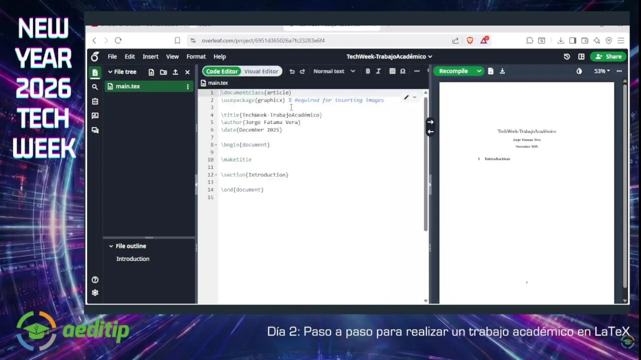Open the Overleaf home logo
Image resolution: width=641 pixels, height=360 pixels.
coord(95,56)
